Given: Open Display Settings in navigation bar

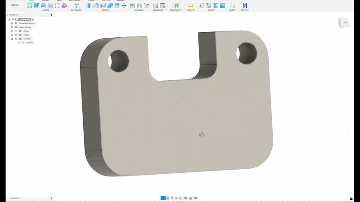Looking at the screenshot, I should tap(186, 198).
